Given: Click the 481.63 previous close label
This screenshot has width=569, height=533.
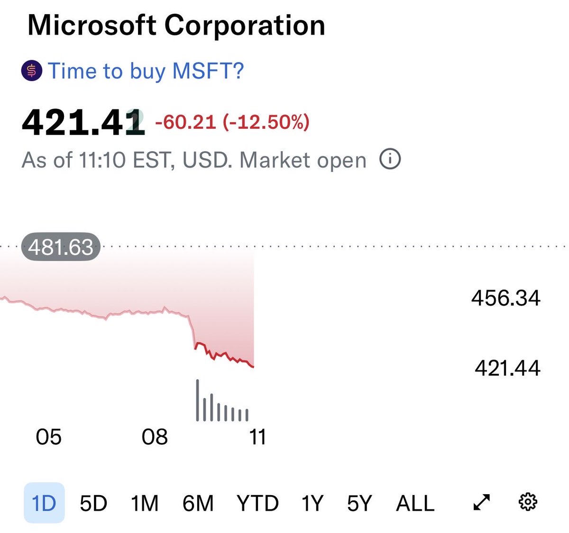Looking at the screenshot, I should [61, 247].
